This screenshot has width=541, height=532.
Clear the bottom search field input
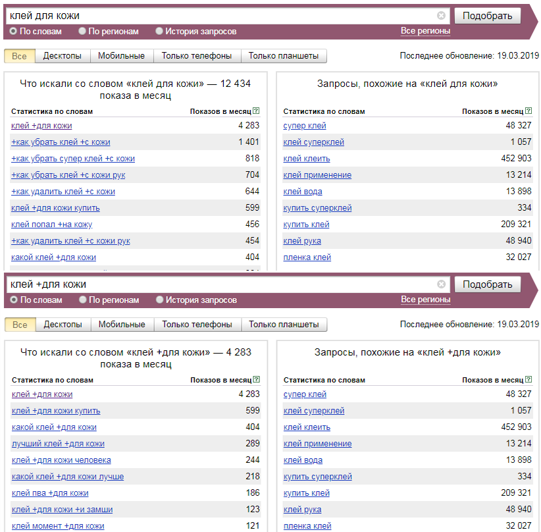tap(442, 284)
